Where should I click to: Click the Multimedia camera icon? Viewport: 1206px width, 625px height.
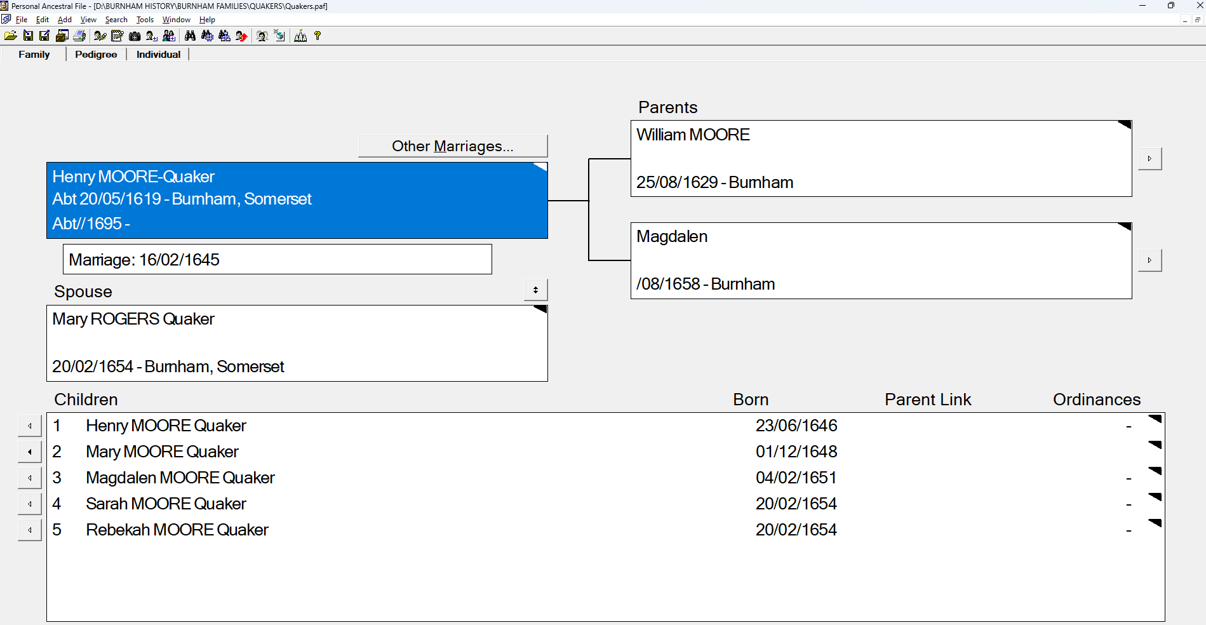(x=135, y=36)
